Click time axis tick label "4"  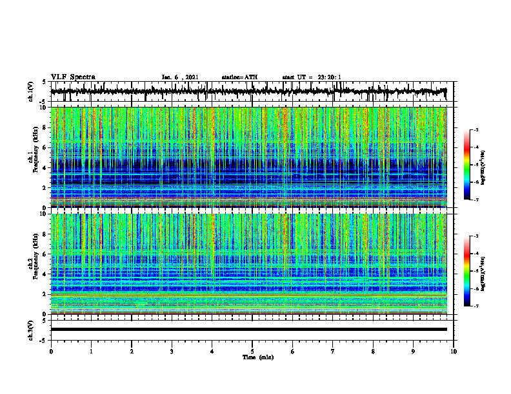[x=212, y=352]
